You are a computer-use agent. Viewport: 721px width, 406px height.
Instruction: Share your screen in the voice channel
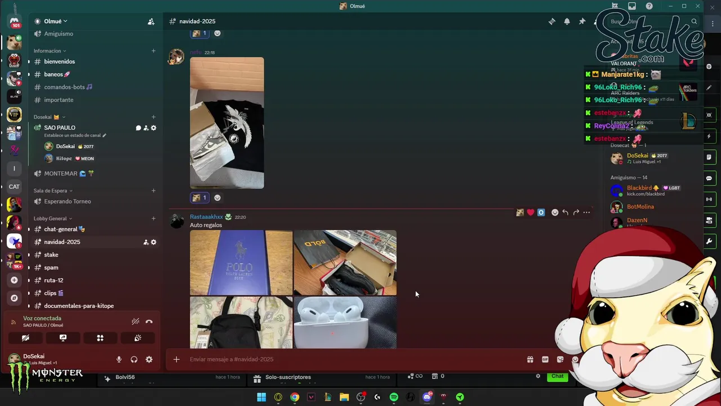(x=63, y=338)
